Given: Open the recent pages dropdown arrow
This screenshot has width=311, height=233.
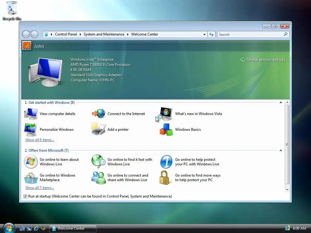Looking at the screenshot, I should [40, 35].
